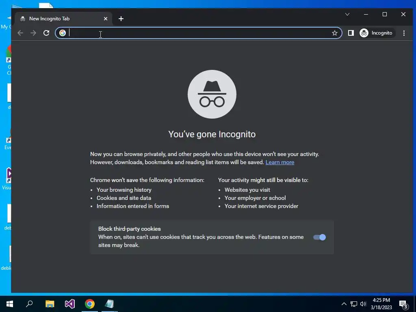Click "You've gone Incognito" heading
416x312 pixels.
tap(212, 134)
